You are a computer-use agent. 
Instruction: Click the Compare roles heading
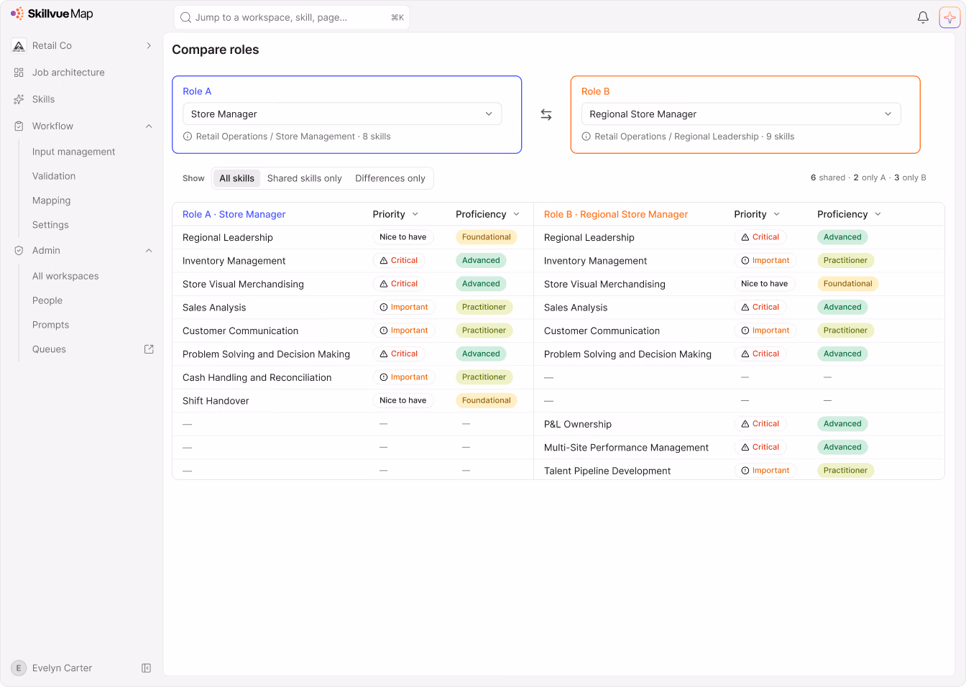tap(216, 50)
